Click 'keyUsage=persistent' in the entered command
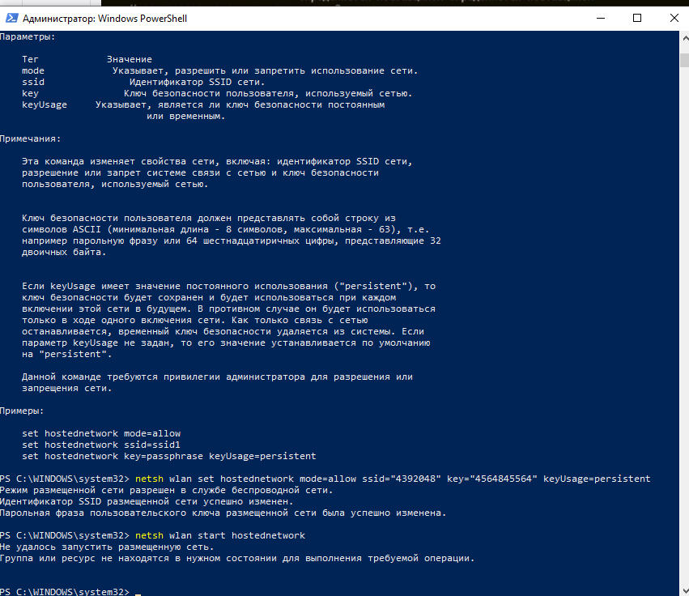This screenshot has width=689, height=596. click(x=596, y=479)
